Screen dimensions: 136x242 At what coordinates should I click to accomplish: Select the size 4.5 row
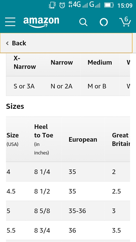click(x=68, y=191)
